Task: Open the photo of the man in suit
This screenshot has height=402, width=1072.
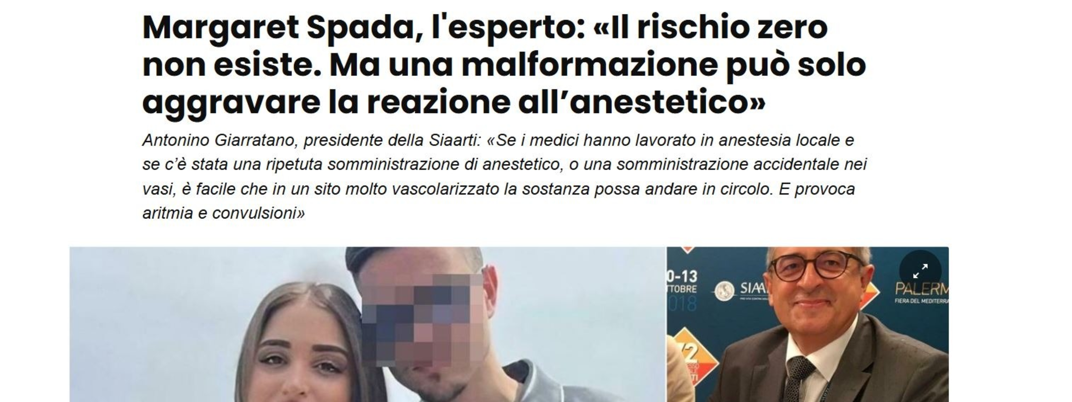Action: pyautogui.click(x=808, y=324)
